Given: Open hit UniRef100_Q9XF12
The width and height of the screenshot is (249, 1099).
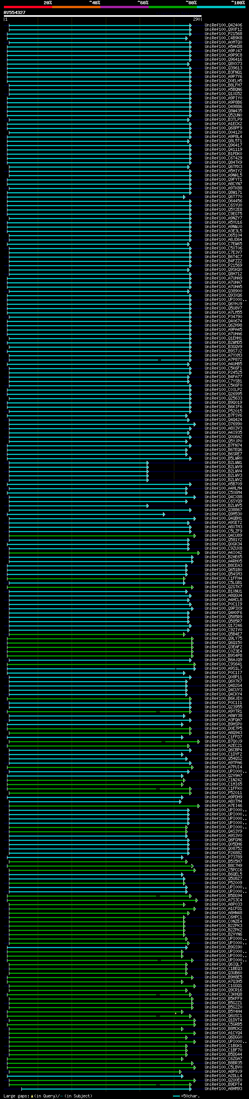Looking at the screenshot, I should (x=223, y=30).
